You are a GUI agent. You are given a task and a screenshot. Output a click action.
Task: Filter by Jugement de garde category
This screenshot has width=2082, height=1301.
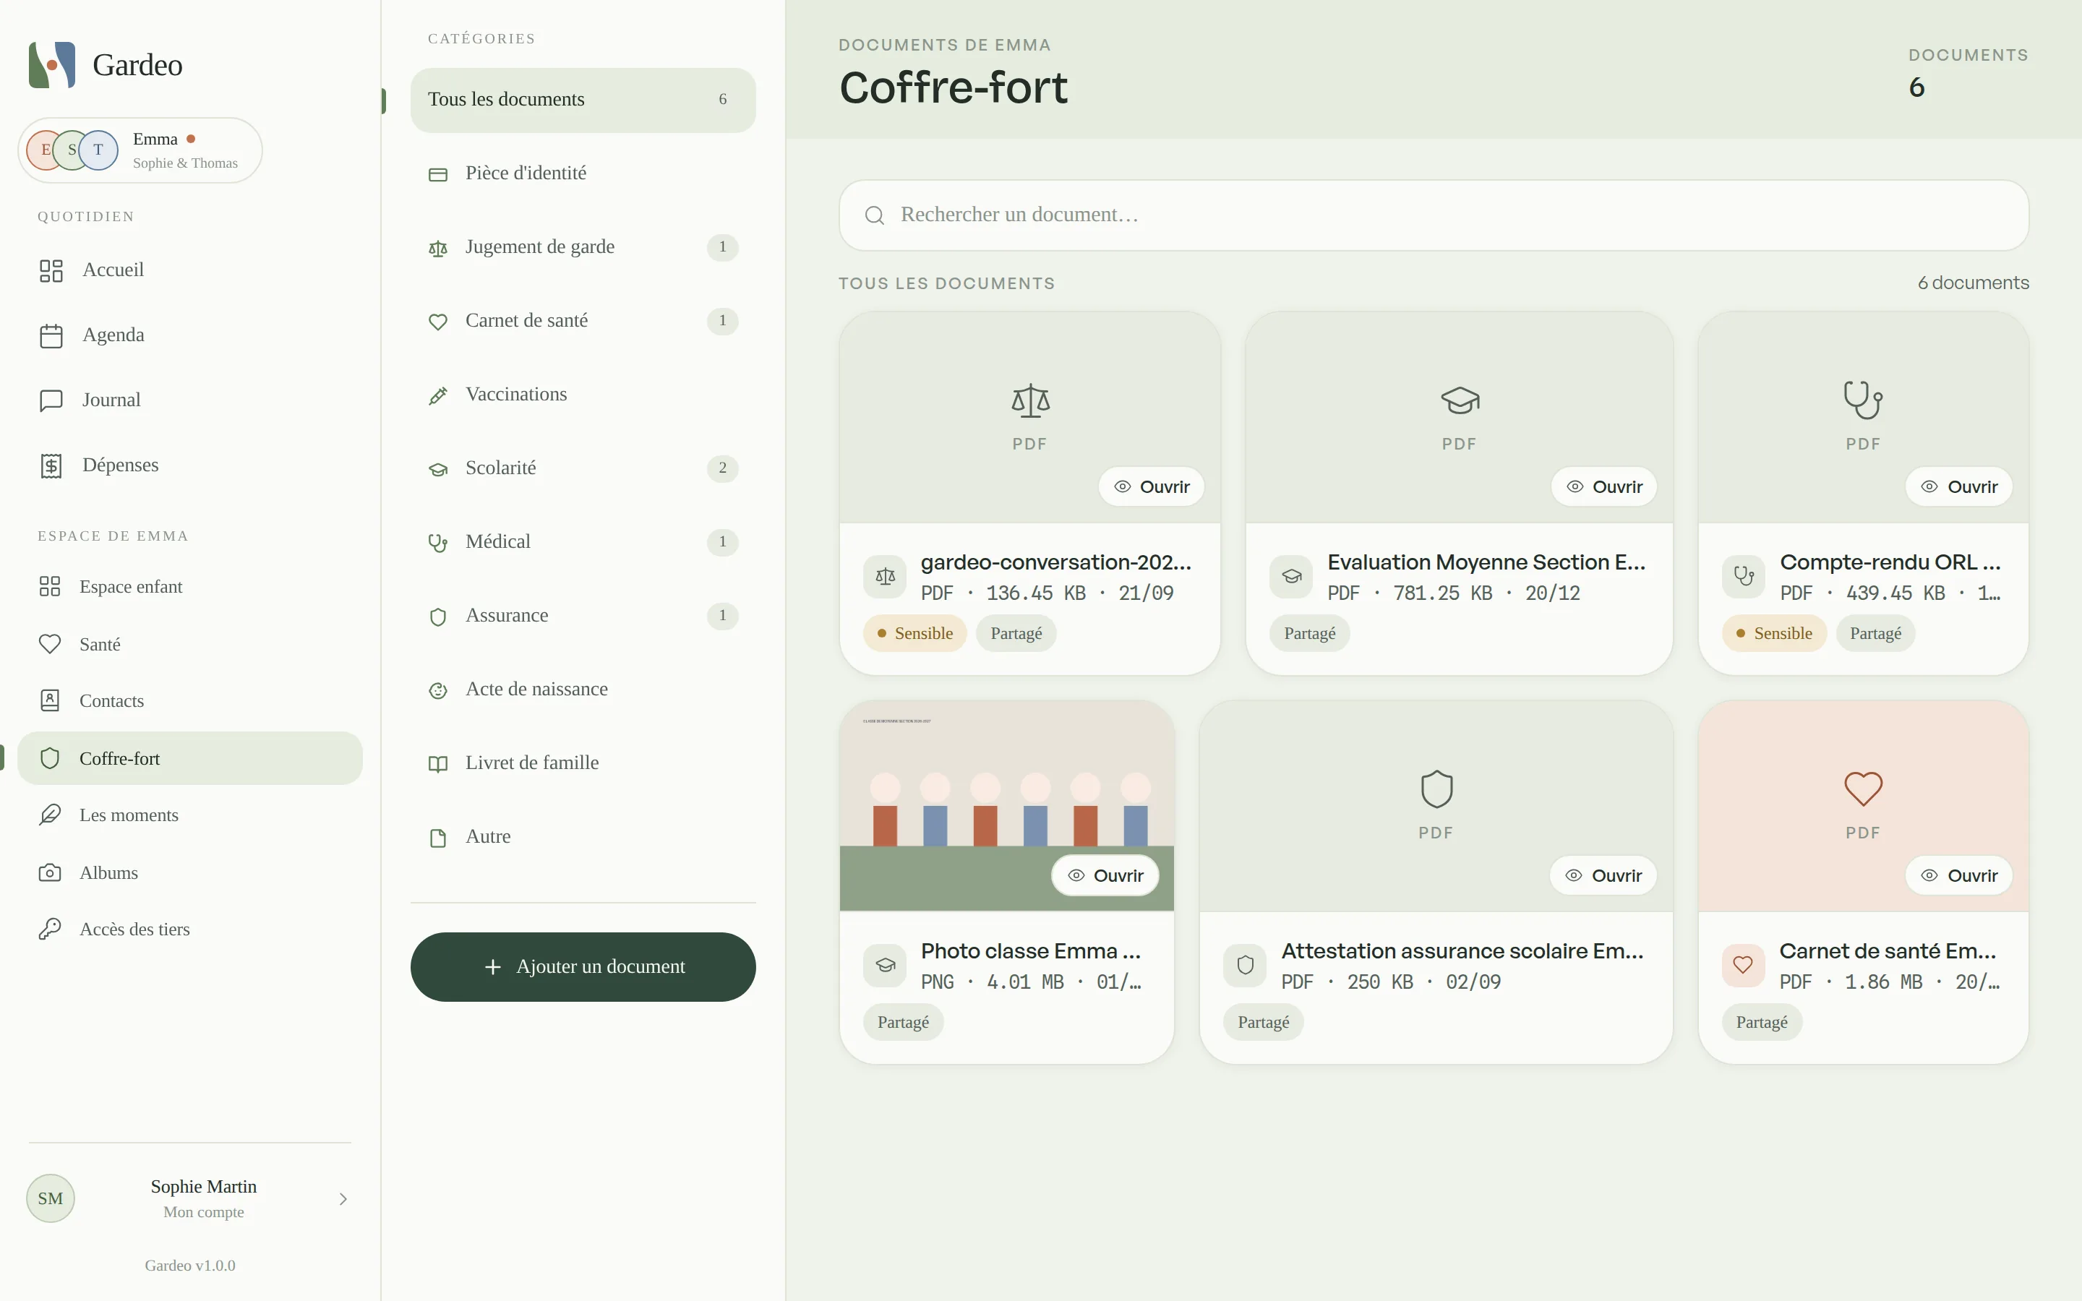pos(583,247)
